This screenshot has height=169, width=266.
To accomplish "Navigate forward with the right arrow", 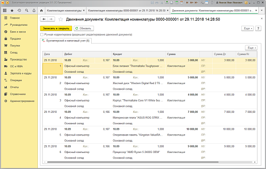I will point(51,19).
